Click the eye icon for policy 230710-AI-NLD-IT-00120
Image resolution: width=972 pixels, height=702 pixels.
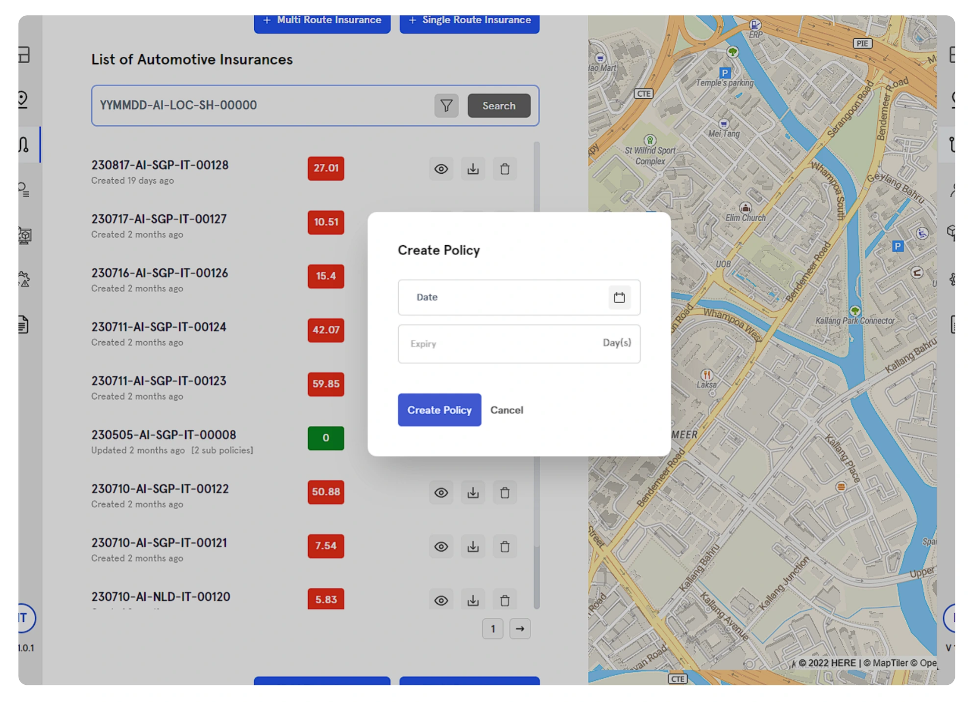441,600
